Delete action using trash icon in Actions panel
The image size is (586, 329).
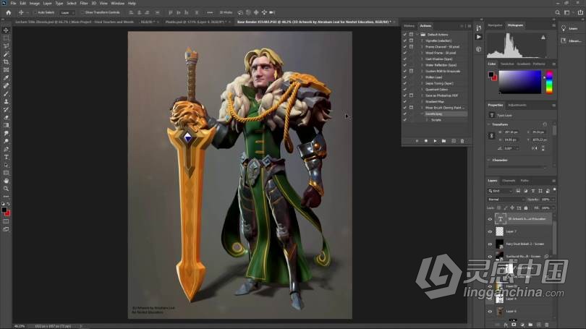[462, 141]
